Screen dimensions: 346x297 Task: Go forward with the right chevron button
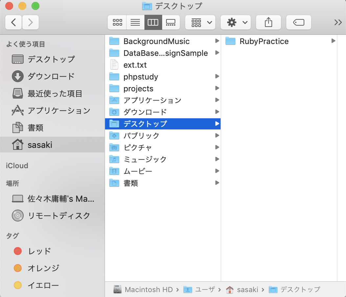tap(31, 22)
